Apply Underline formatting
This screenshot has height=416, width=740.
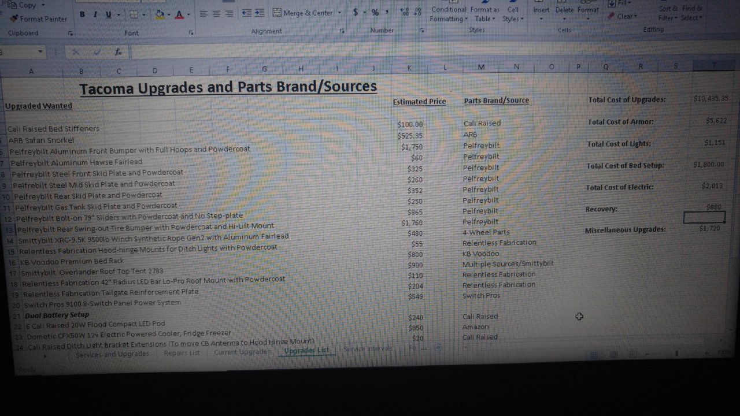click(108, 14)
